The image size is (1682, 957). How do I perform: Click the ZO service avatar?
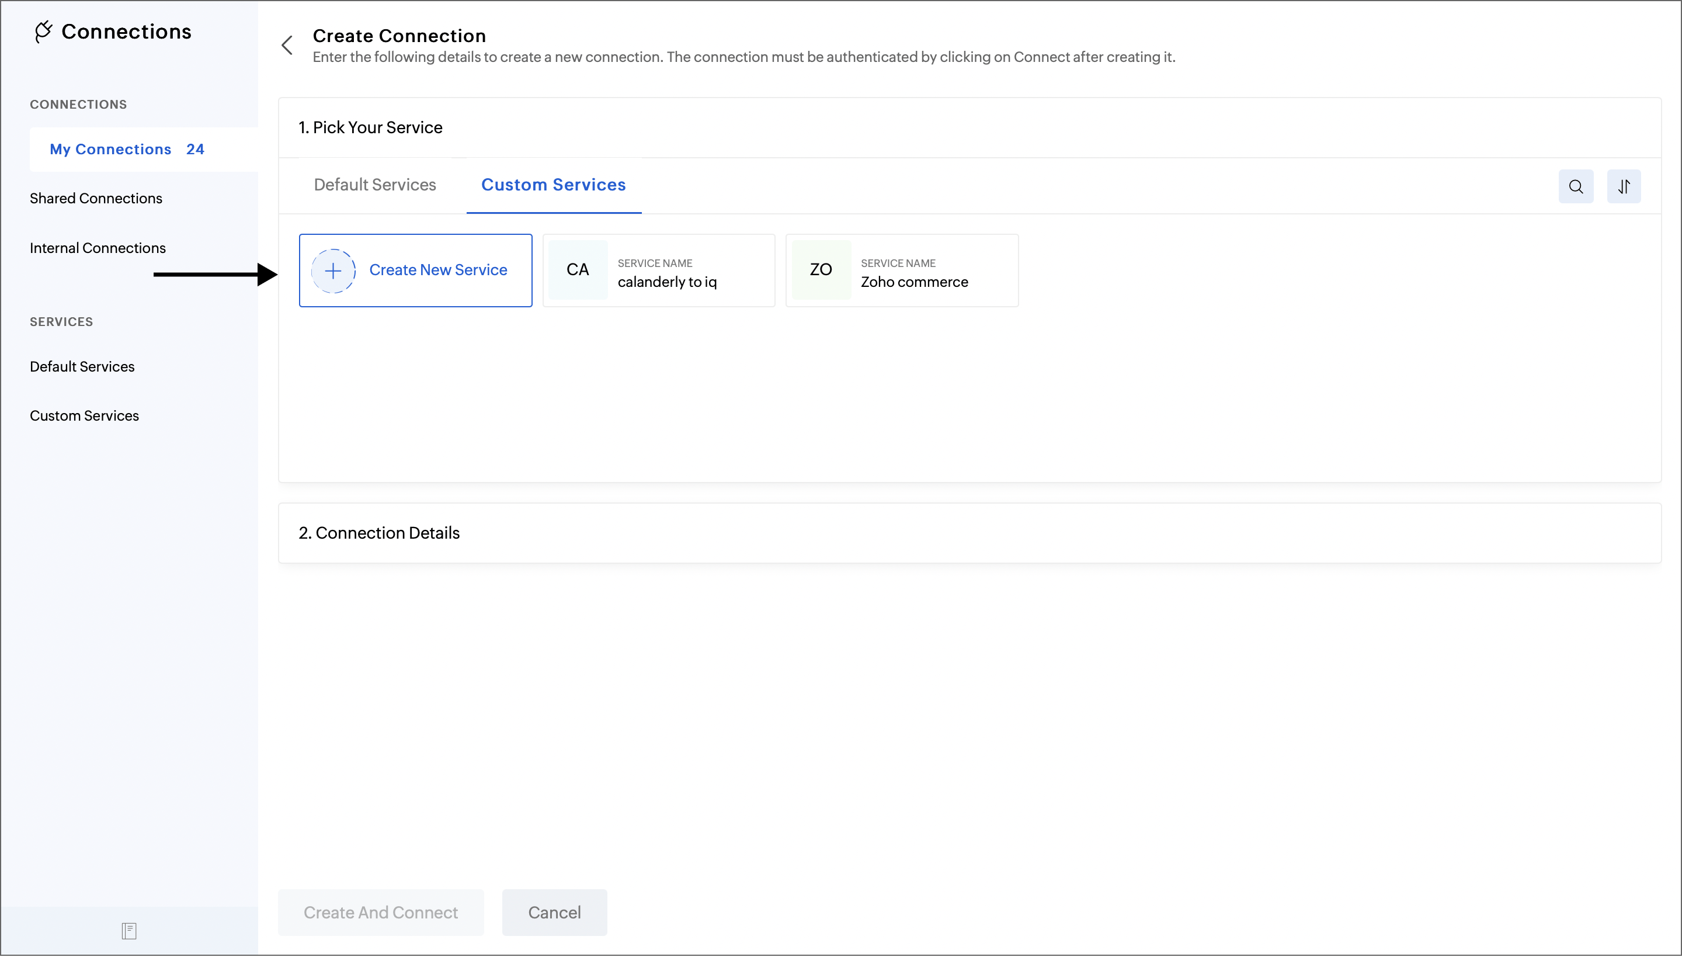[821, 270]
